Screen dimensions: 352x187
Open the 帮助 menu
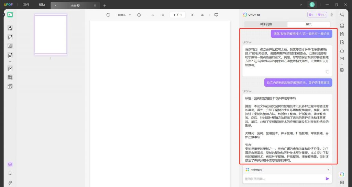pyautogui.click(x=42, y=5)
